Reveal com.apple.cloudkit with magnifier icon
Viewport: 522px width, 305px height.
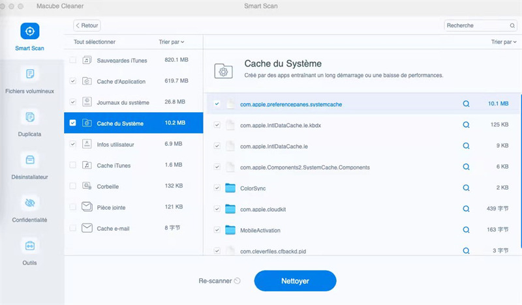tap(466, 209)
